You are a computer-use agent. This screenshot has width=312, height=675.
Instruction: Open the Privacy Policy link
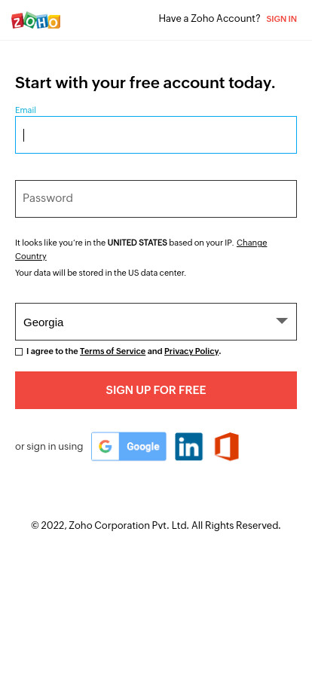click(x=191, y=351)
